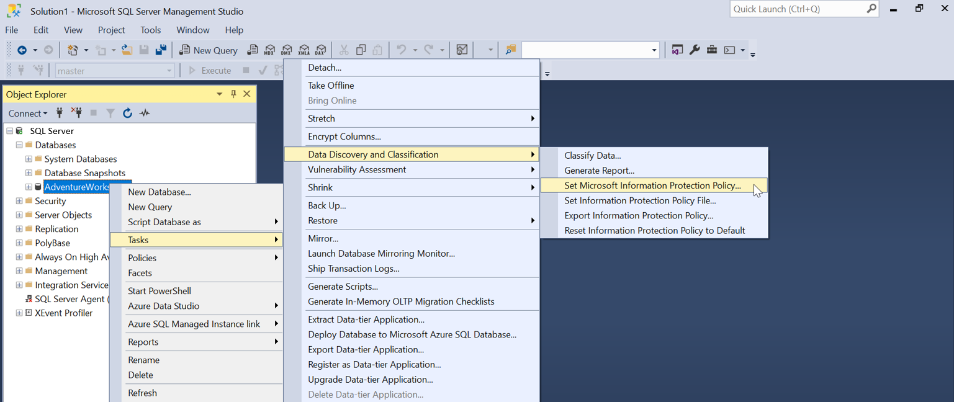
Task: Filter objects in Object Explorer
Action: pos(110,113)
